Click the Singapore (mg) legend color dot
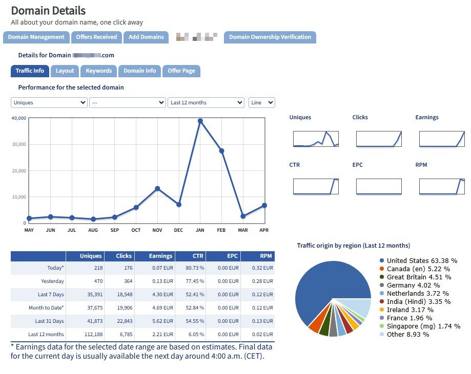 (x=382, y=326)
